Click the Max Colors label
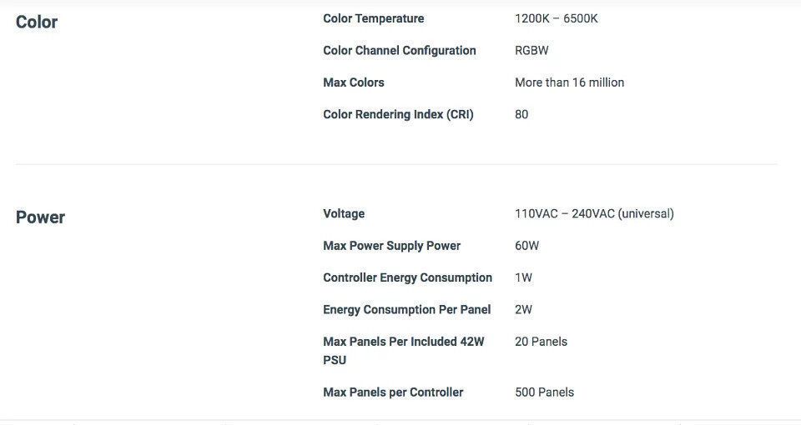The width and height of the screenshot is (801, 425). pyautogui.click(x=353, y=82)
